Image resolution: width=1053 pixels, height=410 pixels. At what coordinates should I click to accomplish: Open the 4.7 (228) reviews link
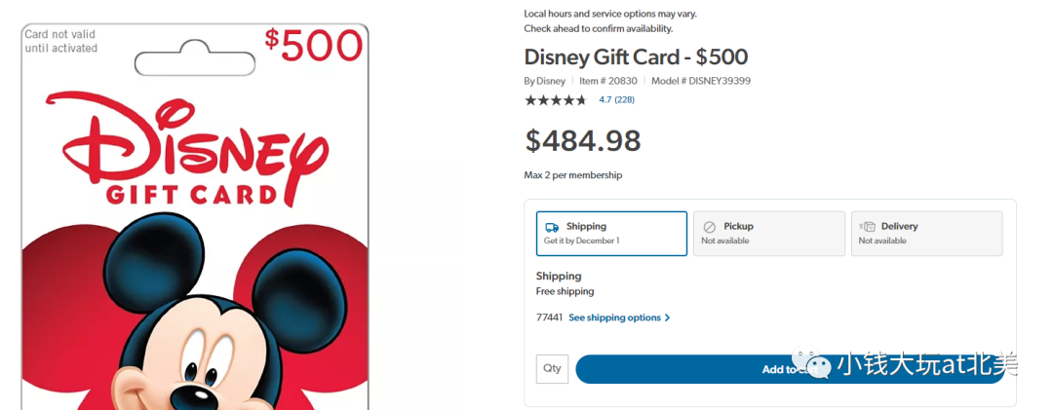tap(616, 99)
